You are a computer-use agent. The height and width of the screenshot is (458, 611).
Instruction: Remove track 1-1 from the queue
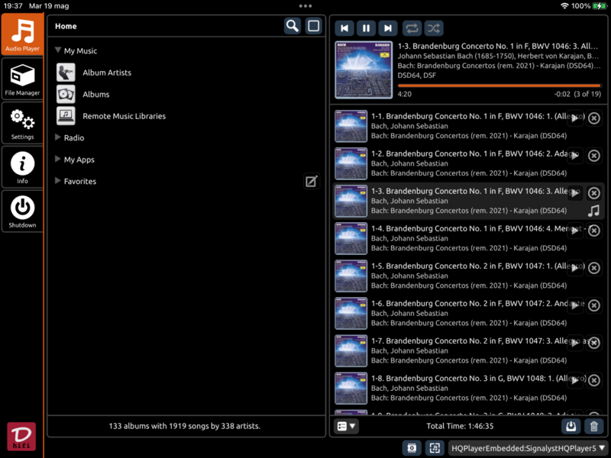pyautogui.click(x=594, y=118)
